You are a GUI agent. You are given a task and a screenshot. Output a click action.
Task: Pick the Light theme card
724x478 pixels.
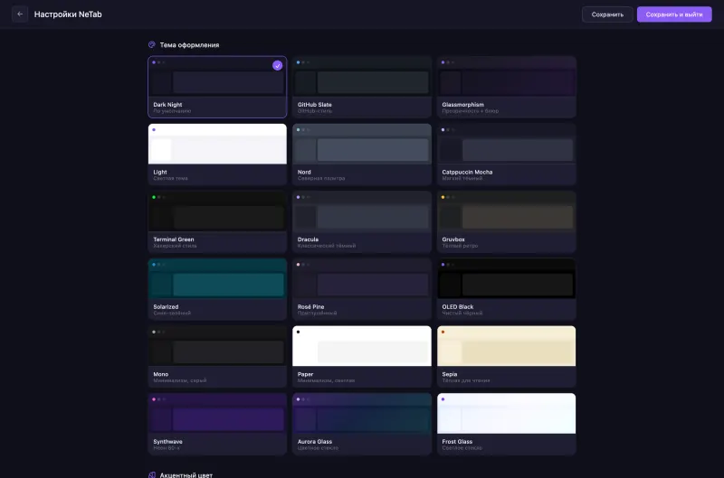217,155
